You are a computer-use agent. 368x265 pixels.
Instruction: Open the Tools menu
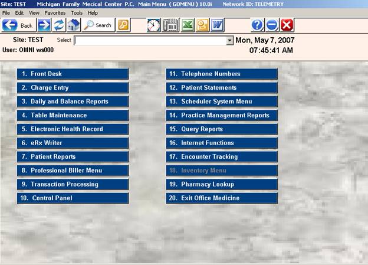pos(77,12)
